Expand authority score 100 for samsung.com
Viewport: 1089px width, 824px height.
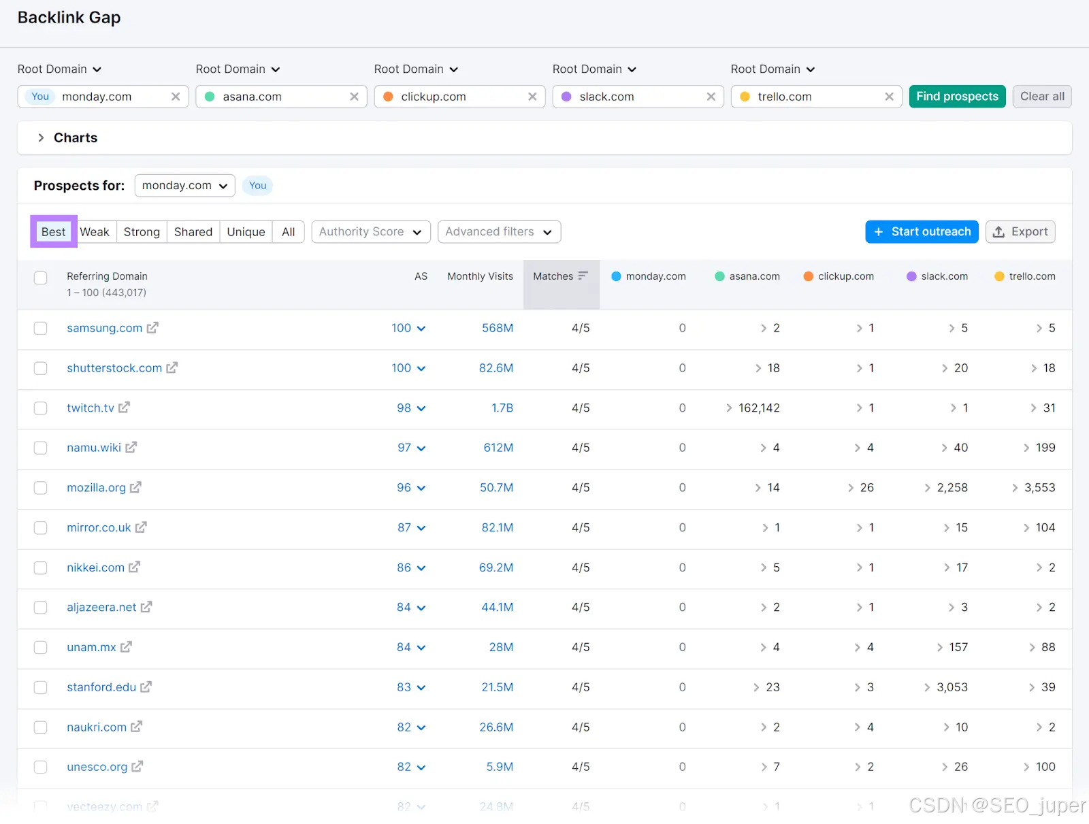pos(421,328)
